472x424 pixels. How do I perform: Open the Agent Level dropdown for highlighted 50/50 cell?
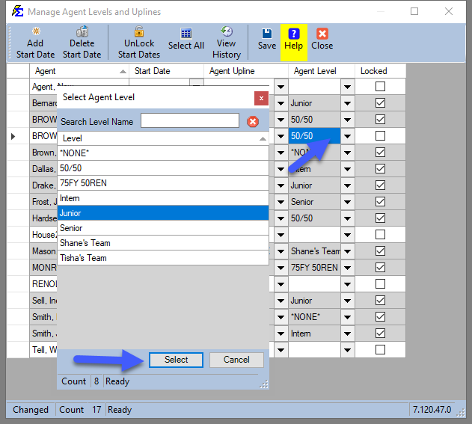347,136
